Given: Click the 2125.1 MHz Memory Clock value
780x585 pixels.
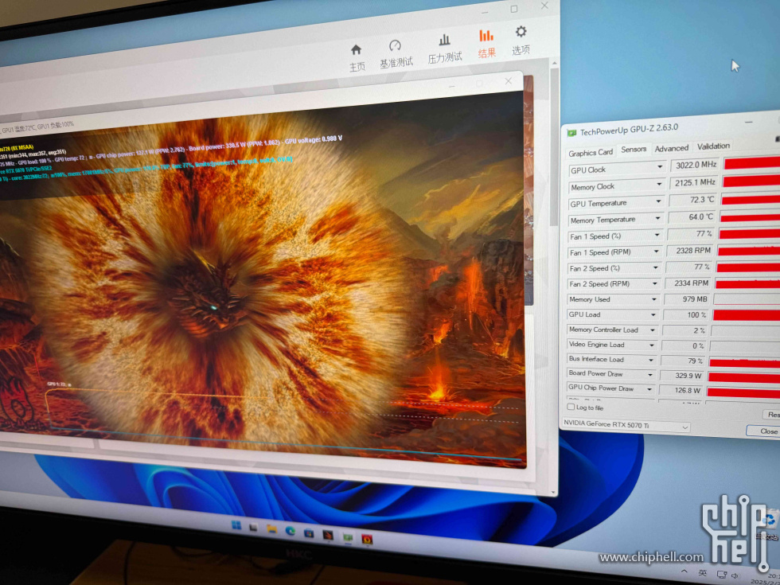Looking at the screenshot, I should [693, 182].
